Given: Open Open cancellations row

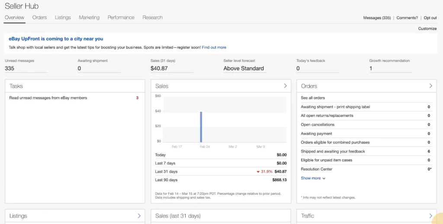Looking at the screenshot, I should coord(366,125).
